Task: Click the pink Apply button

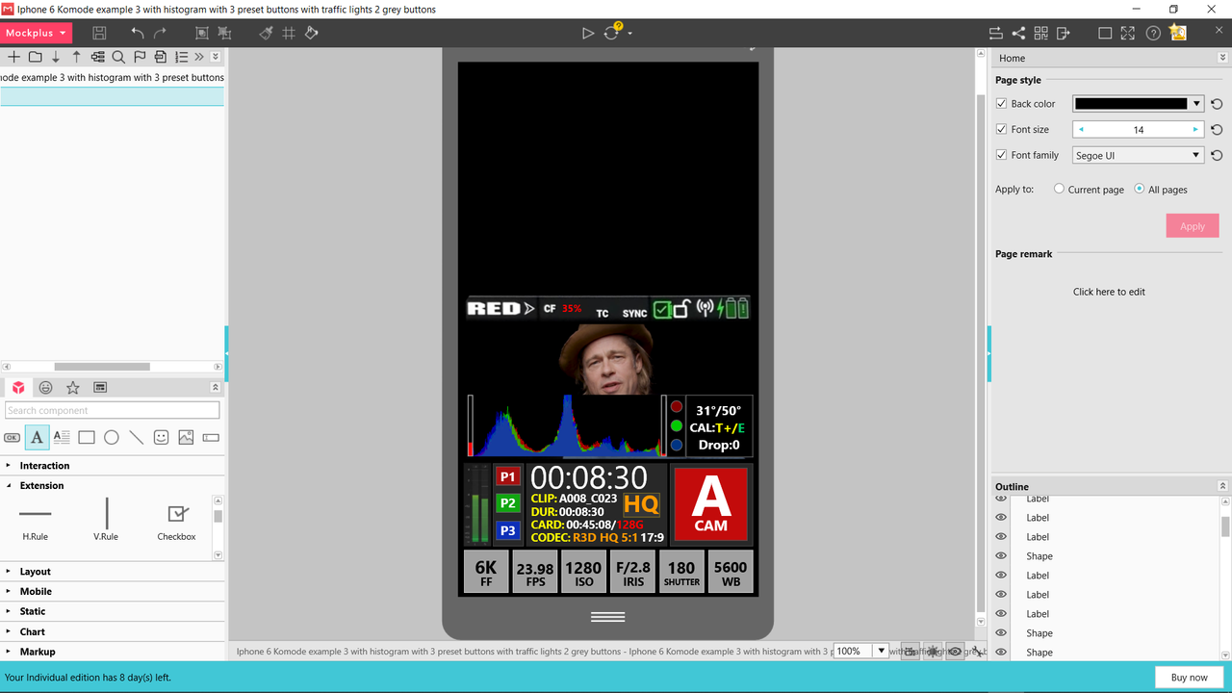Action: [x=1193, y=226]
